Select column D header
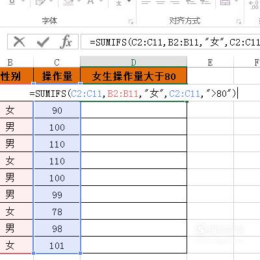The width and height of the screenshot is (260, 260). [x=133, y=62]
